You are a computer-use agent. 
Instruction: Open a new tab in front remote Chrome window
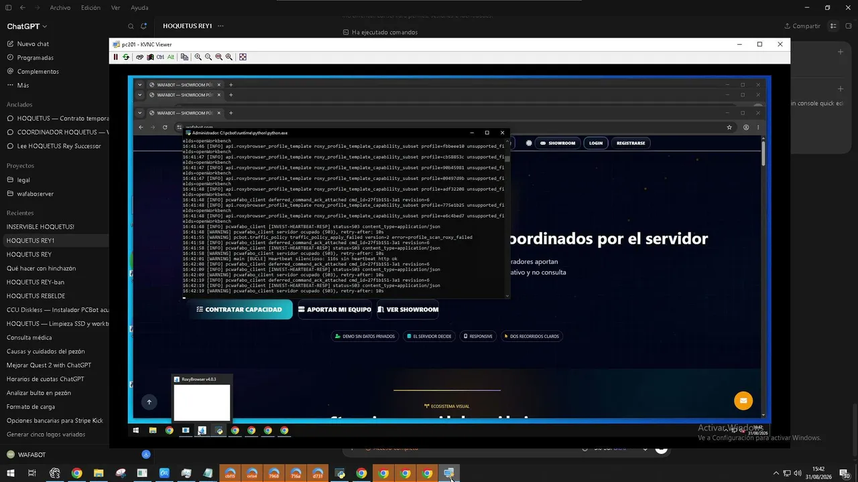pos(231,113)
